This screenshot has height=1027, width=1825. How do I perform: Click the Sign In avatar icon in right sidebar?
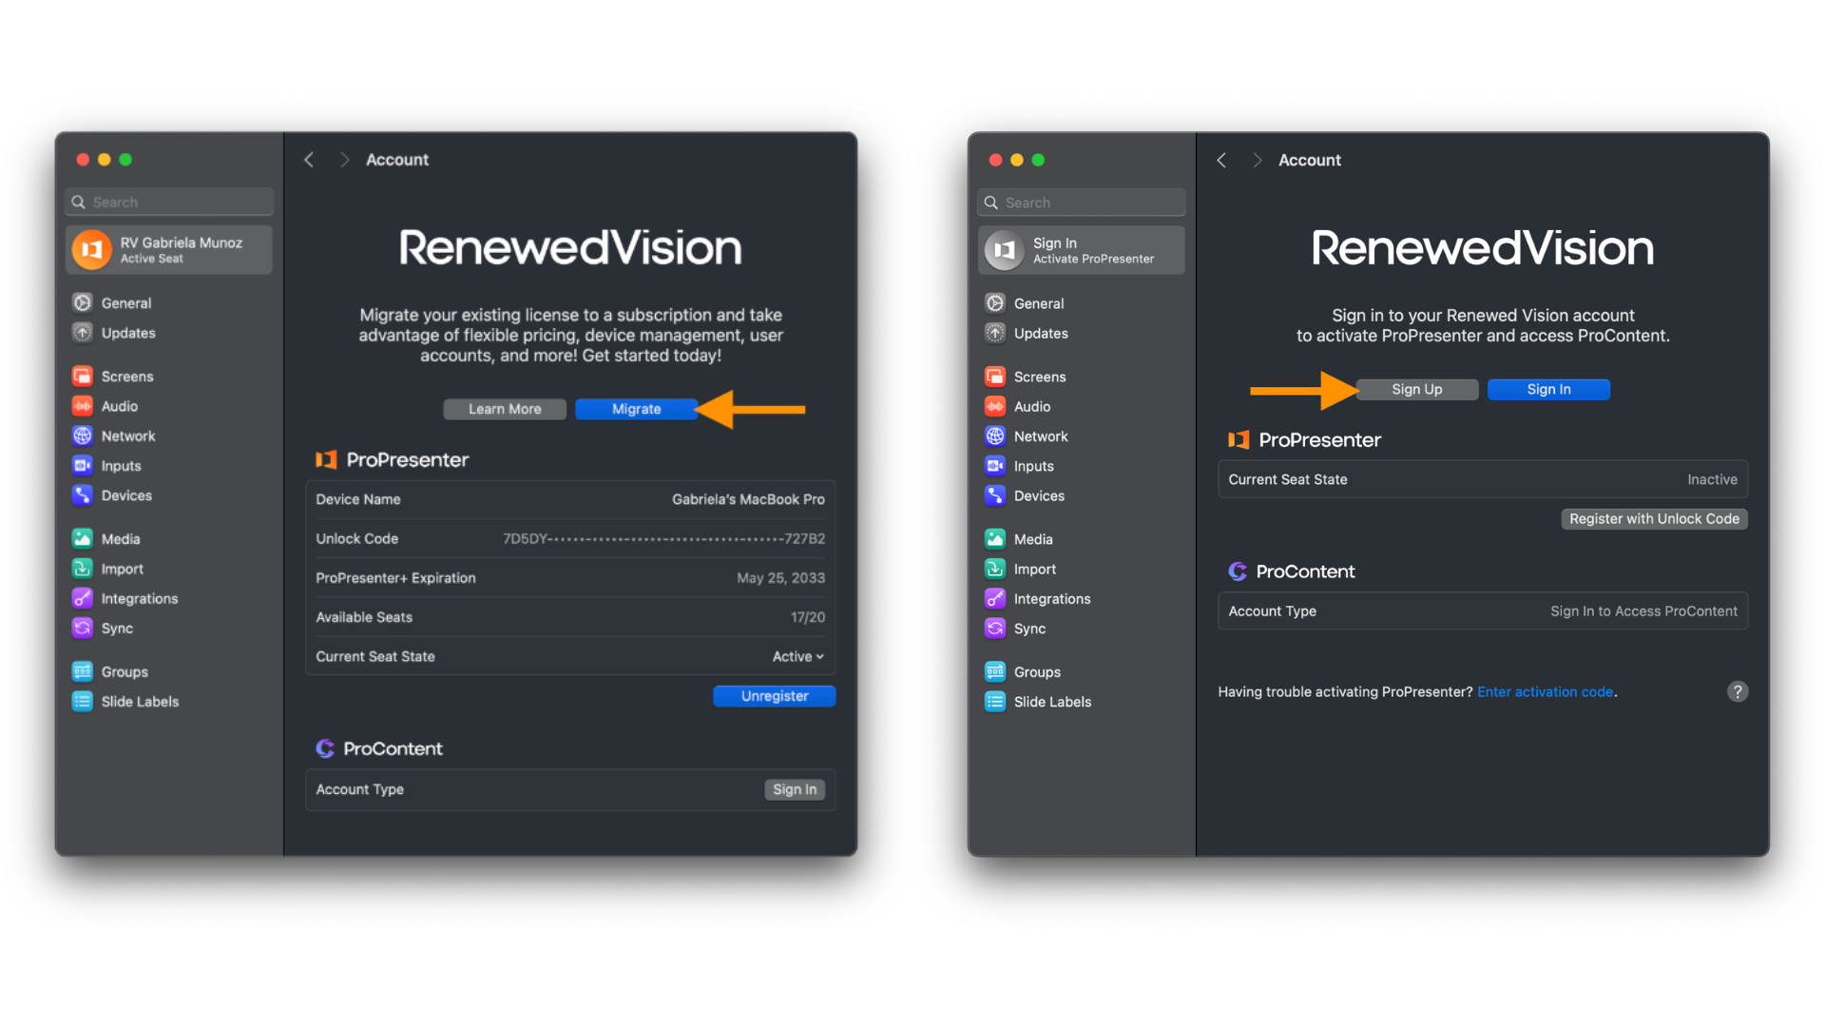[x=1004, y=250]
